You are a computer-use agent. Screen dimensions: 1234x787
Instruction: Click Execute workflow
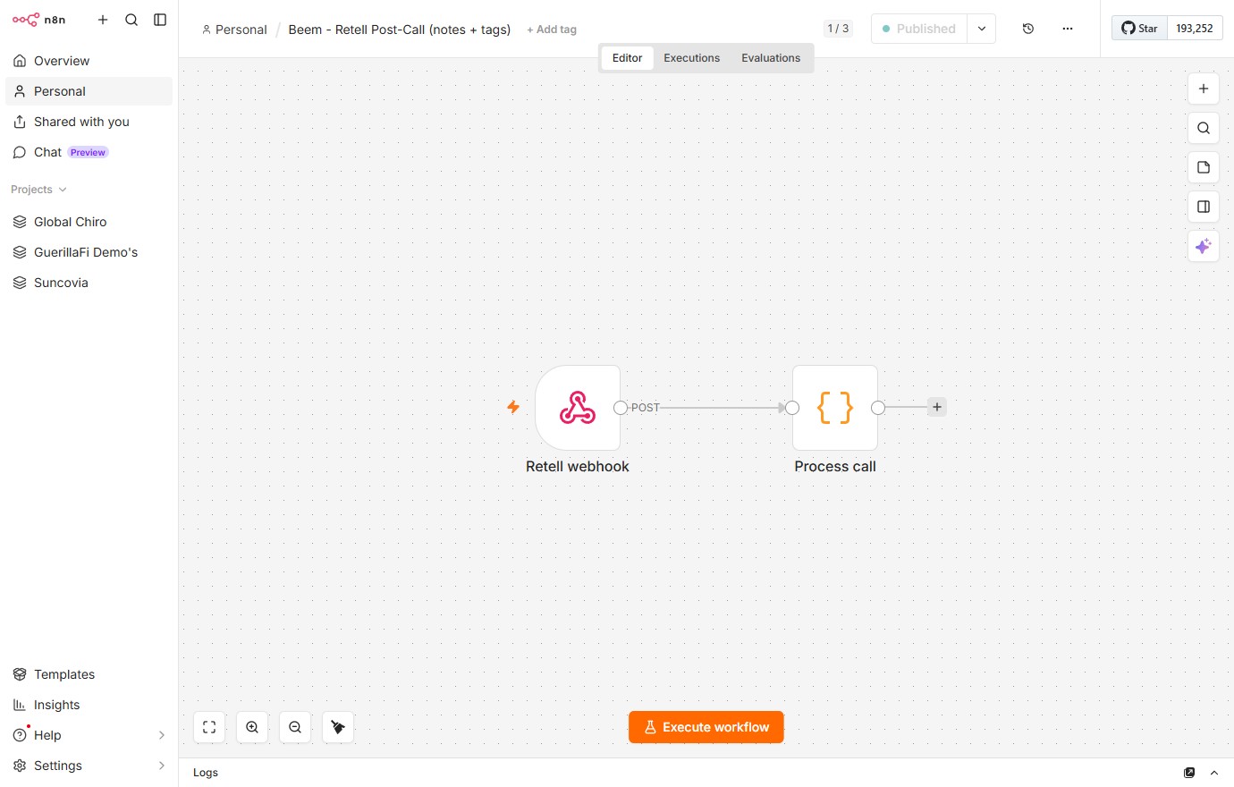706,727
